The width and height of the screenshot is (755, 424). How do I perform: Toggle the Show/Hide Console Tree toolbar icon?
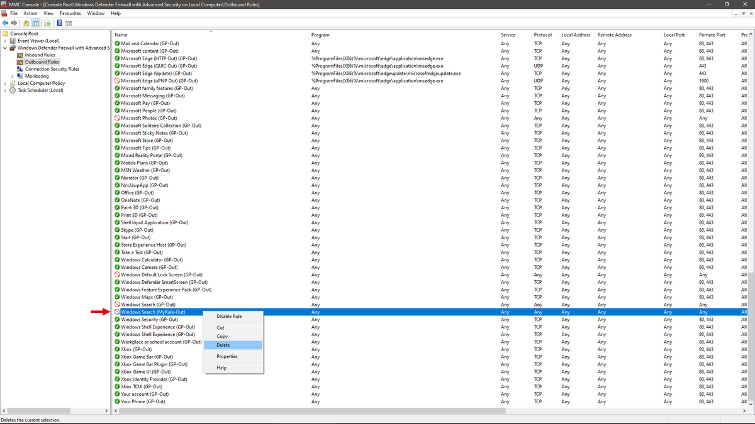[35, 23]
